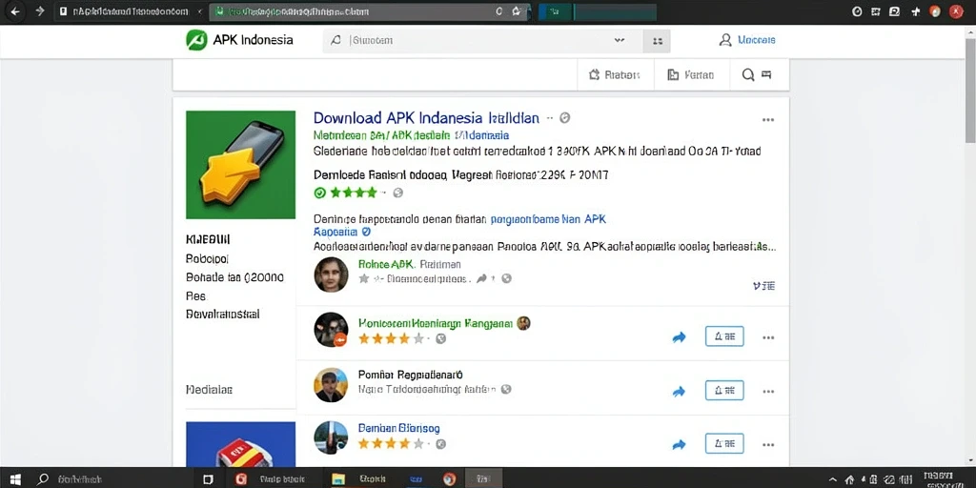Click the plus extension icon in browser toolbar
The image size is (976, 488).
click(x=916, y=11)
